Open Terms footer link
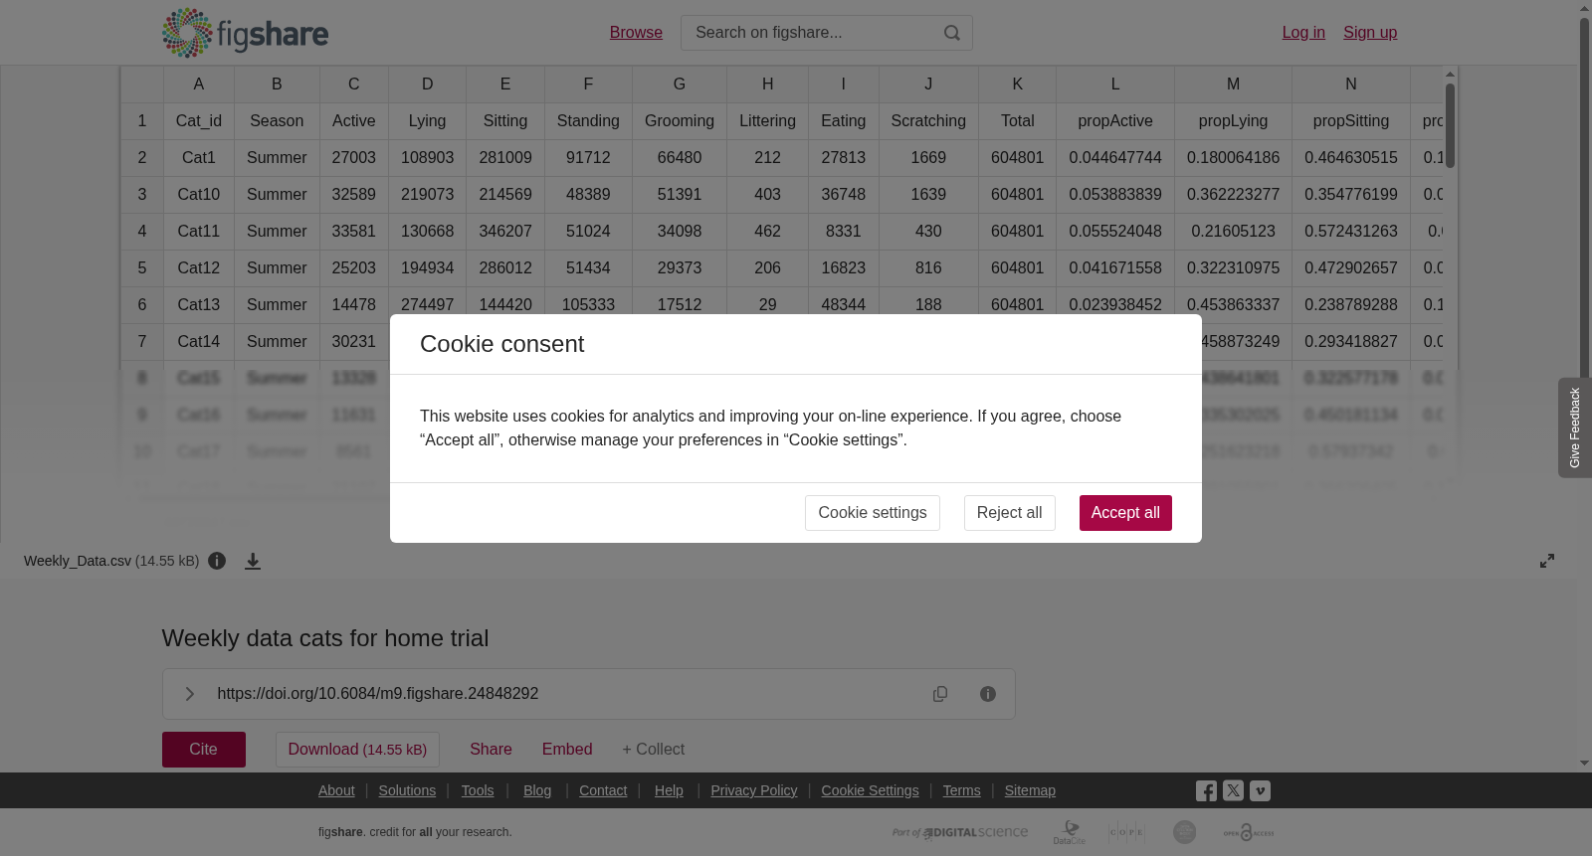Image resolution: width=1592 pixels, height=856 pixels. click(961, 790)
